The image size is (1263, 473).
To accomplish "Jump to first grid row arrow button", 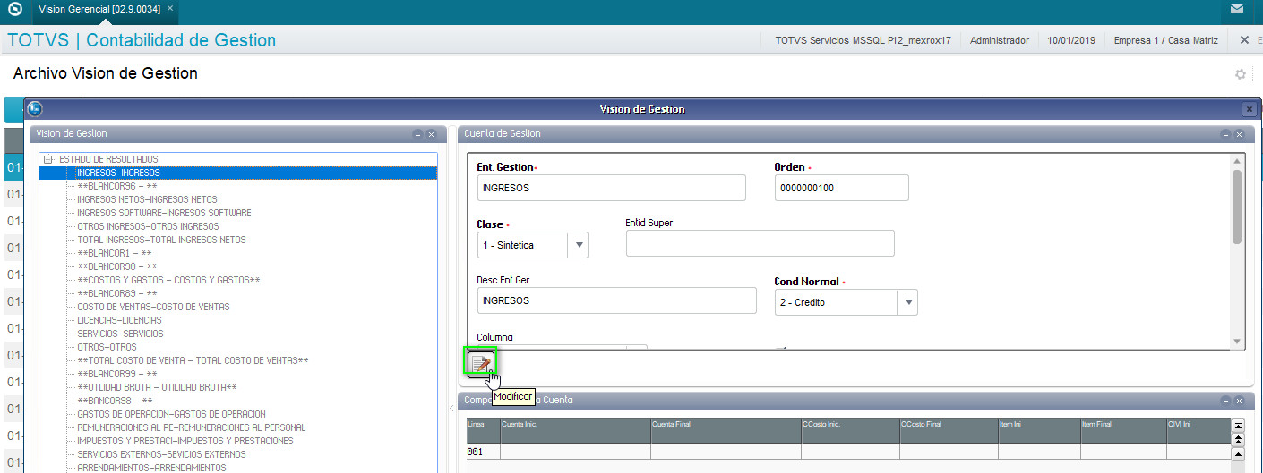I will point(1239,427).
